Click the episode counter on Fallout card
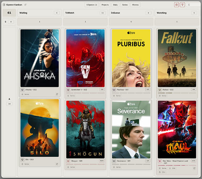Viewport: 202px width, 179px height. click(193, 89)
